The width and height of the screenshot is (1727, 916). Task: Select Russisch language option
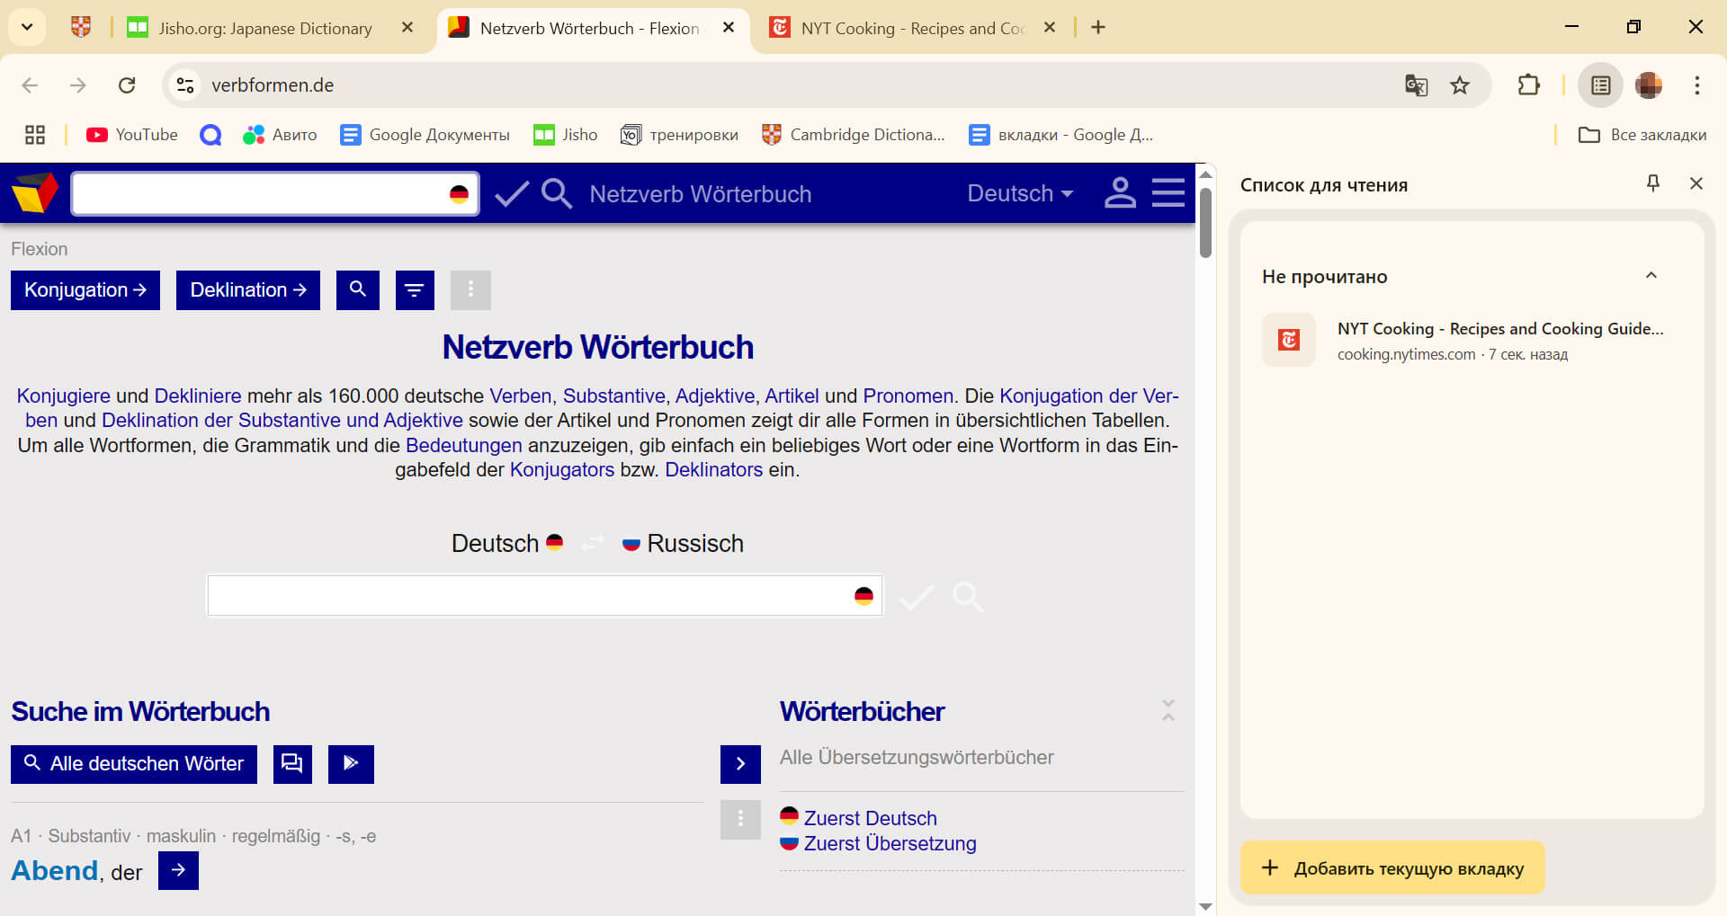click(683, 543)
